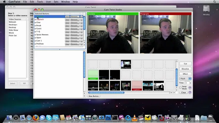This screenshot has height=123, width=219.
Task: Remove the Chat row with x button
Action: 81,23
